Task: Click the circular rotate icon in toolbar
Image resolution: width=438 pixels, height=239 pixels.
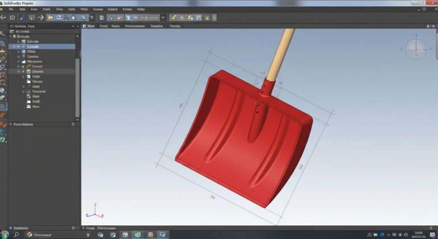Action: pyautogui.click(x=84, y=18)
